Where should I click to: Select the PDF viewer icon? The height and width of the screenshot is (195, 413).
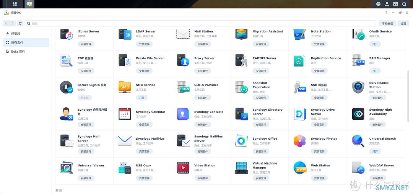pyautogui.click(x=67, y=60)
